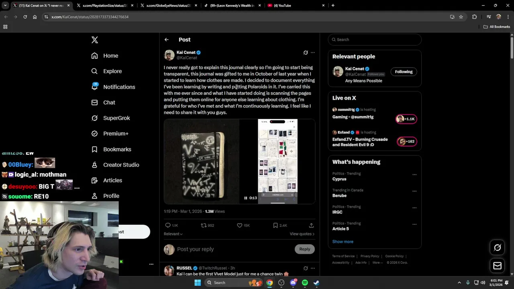Open the footer More dropdown
Viewport: 514px width, 289px height.
tap(377, 263)
